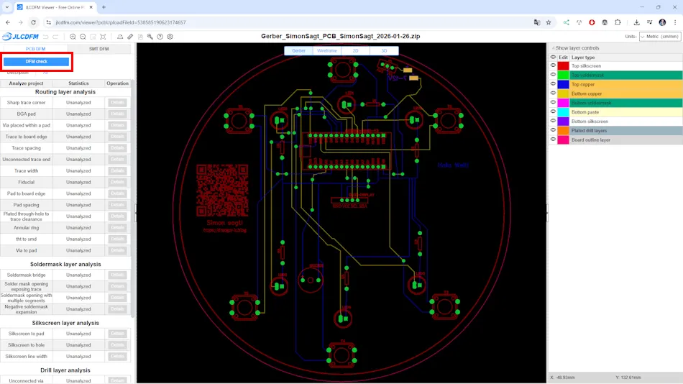Zoom in with the magnifier plus icon
Viewport: 683px width, 384px height.
[73, 37]
